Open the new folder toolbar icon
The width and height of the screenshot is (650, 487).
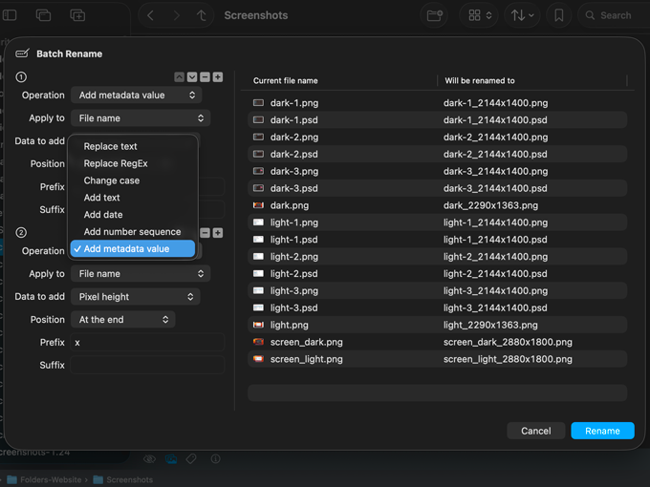pos(435,15)
